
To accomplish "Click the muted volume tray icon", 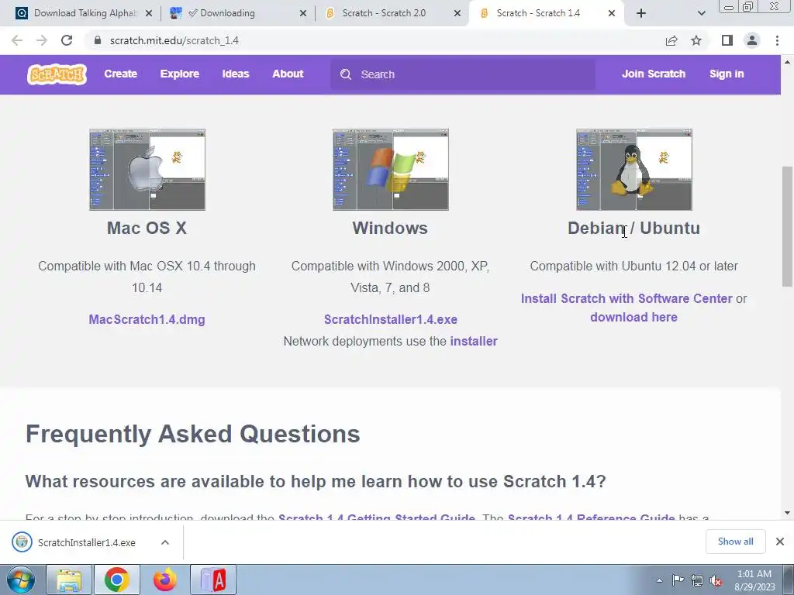I will (x=716, y=580).
